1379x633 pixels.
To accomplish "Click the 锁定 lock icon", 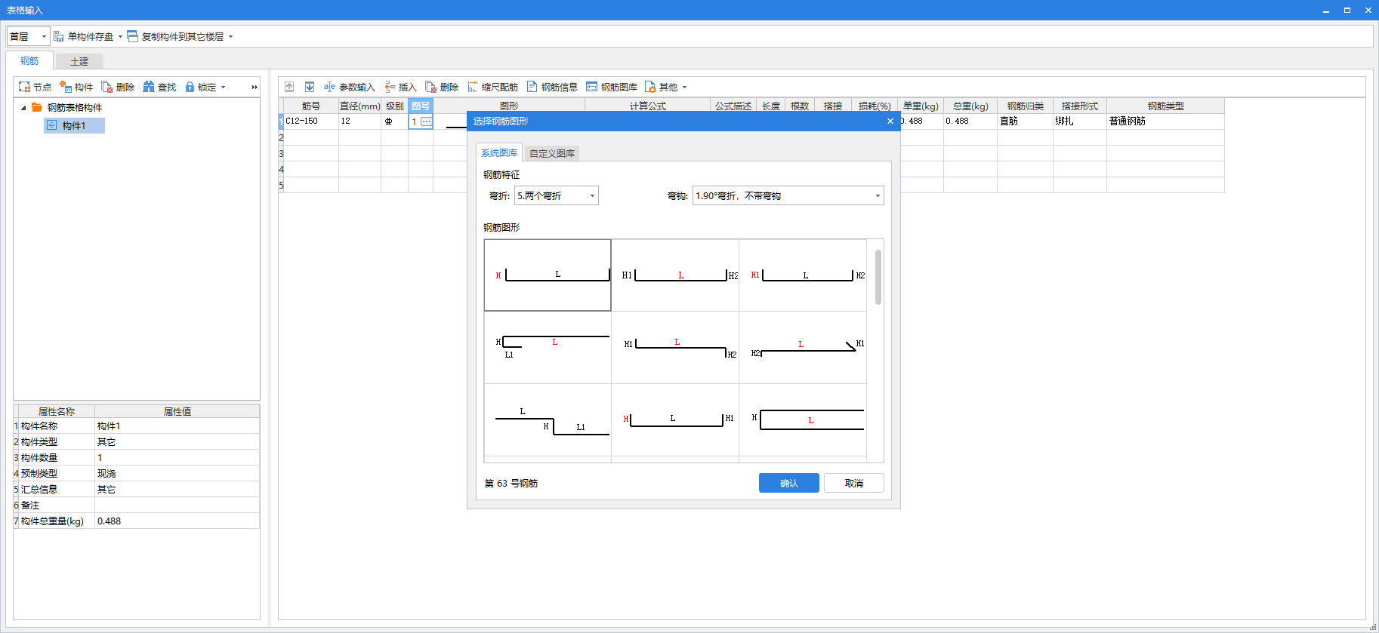I will [x=190, y=87].
